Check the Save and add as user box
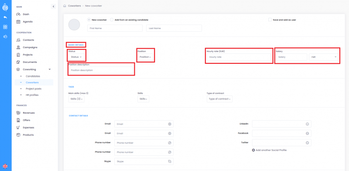 (x=270, y=20)
